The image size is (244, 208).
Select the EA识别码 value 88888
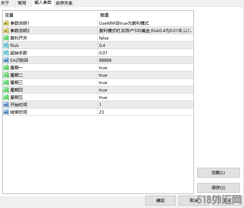pos(146,60)
